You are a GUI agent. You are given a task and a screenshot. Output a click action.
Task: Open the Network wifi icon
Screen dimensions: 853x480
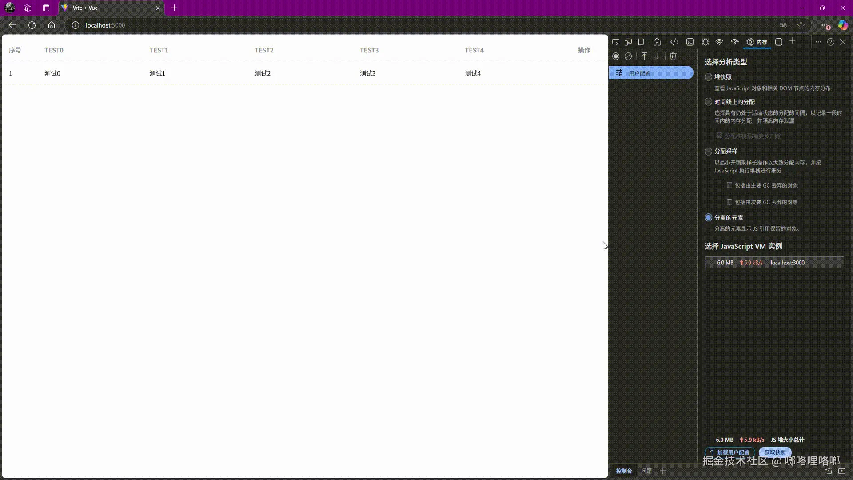click(719, 42)
